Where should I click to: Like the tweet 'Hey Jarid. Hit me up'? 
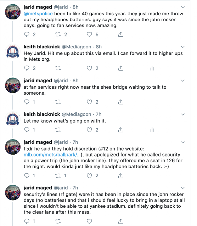tap(89, 68)
